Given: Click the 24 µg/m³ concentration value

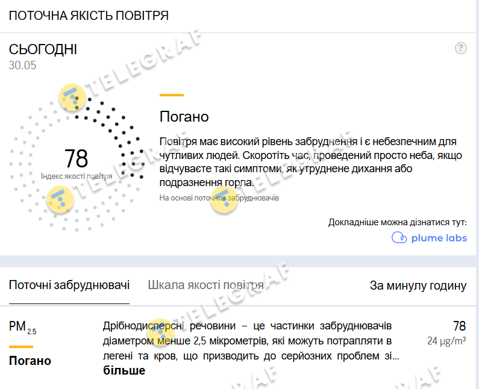Looking at the screenshot, I should (x=446, y=341).
